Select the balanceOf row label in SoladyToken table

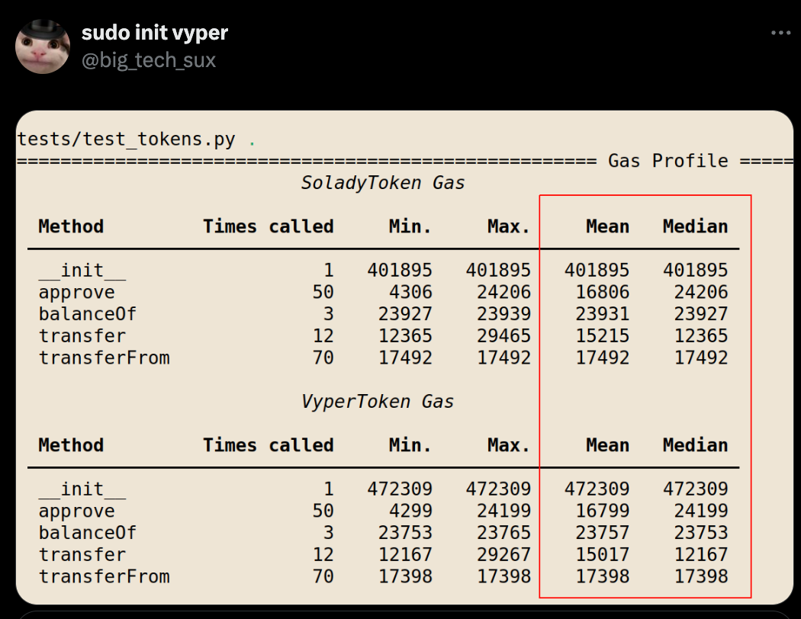pos(88,314)
